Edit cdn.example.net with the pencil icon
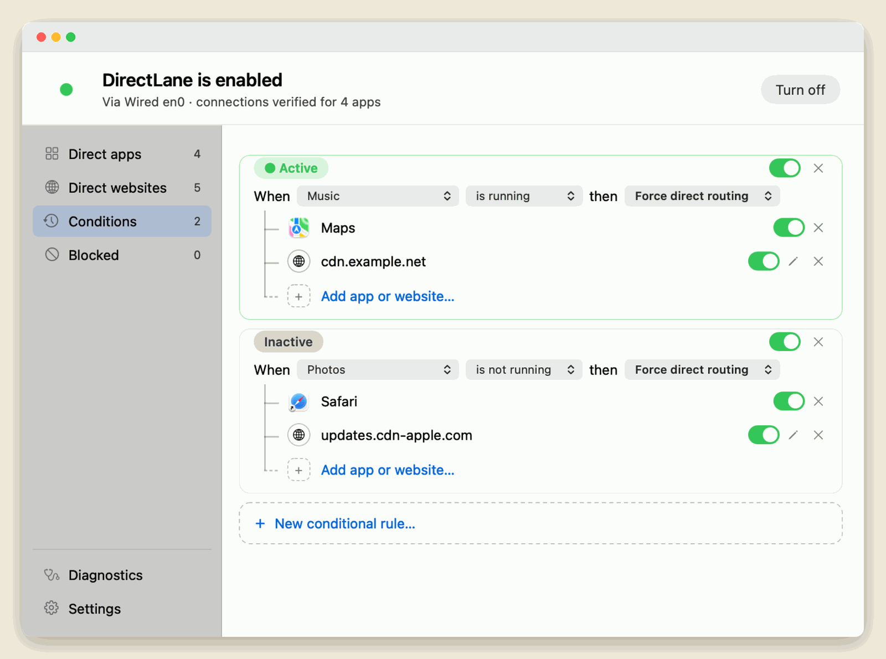The height and width of the screenshot is (659, 886). pos(793,261)
